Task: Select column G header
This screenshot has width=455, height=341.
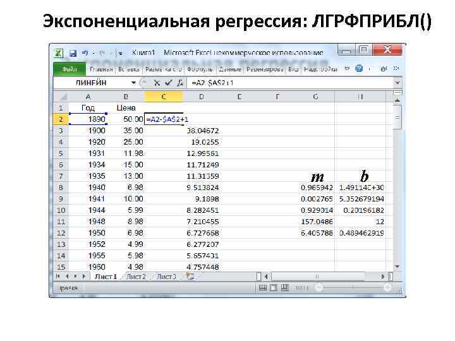Action: [x=315, y=97]
